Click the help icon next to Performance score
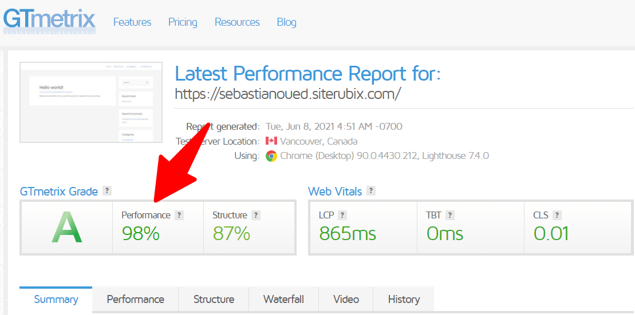Viewport: 635px width, 315px height. pos(179,216)
